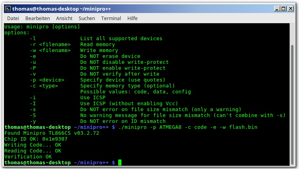299x169 pixels.
Task: Open the Bearbeiten menu
Action: [x=38, y=19]
